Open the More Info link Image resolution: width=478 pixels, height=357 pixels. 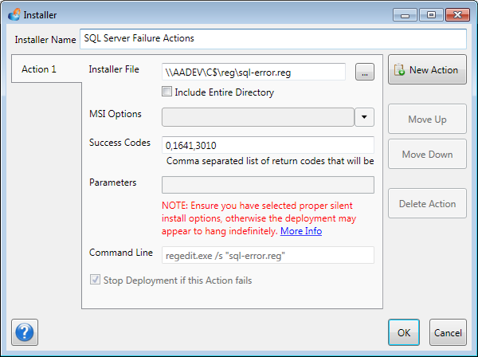[301, 231]
